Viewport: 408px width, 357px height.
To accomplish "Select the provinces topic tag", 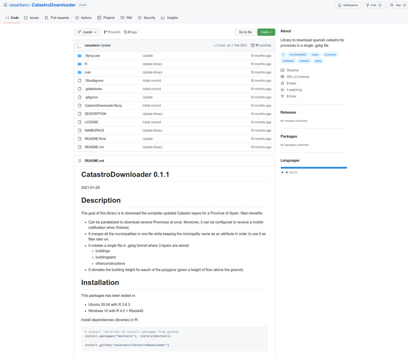I will 330,55.
